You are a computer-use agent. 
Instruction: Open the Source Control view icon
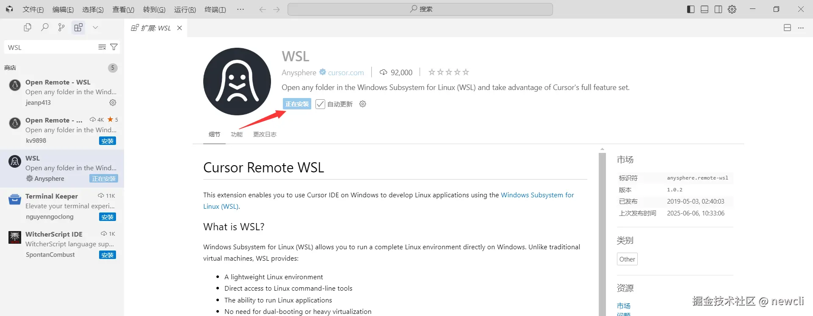pos(61,27)
